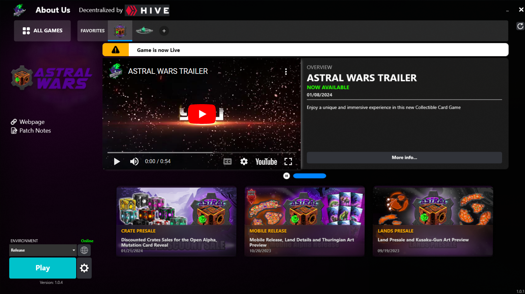
Task: Click the channel avatar in video header
Action: pyautogui.click(x=116, y=71)
